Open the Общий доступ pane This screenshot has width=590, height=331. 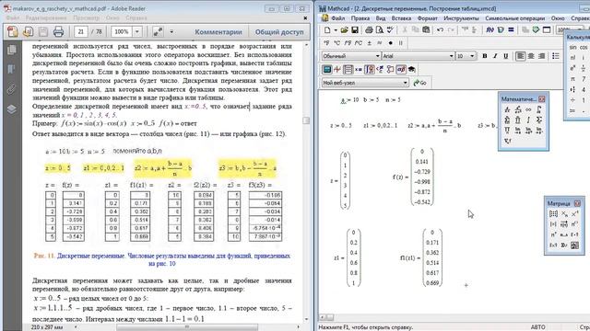pos(279,32)
